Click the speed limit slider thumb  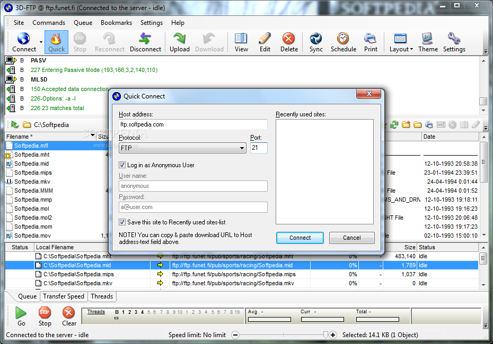coord(325,335)
